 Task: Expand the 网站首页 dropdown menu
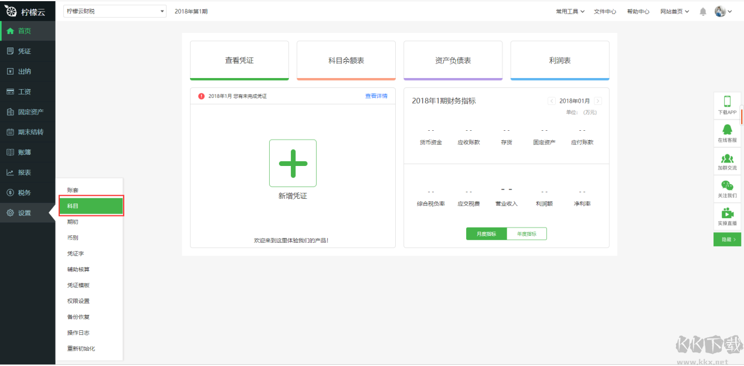(x=675, y=12)
